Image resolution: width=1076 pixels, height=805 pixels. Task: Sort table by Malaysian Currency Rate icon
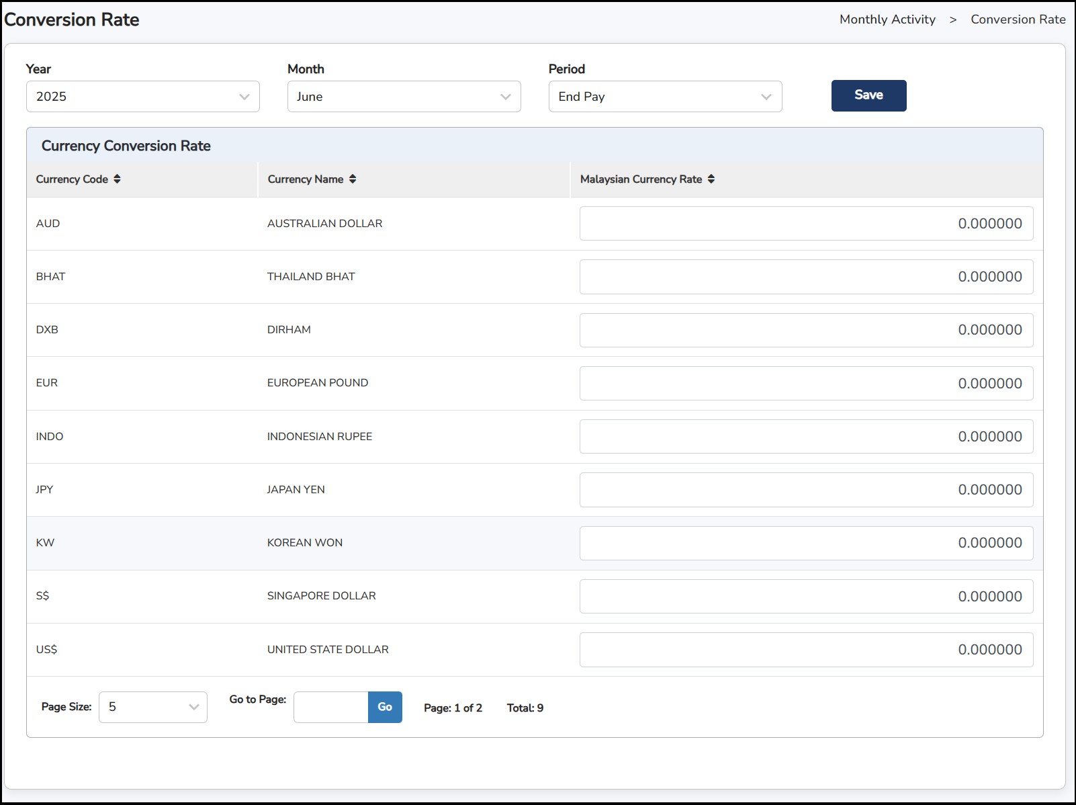(x=711, y=179)
